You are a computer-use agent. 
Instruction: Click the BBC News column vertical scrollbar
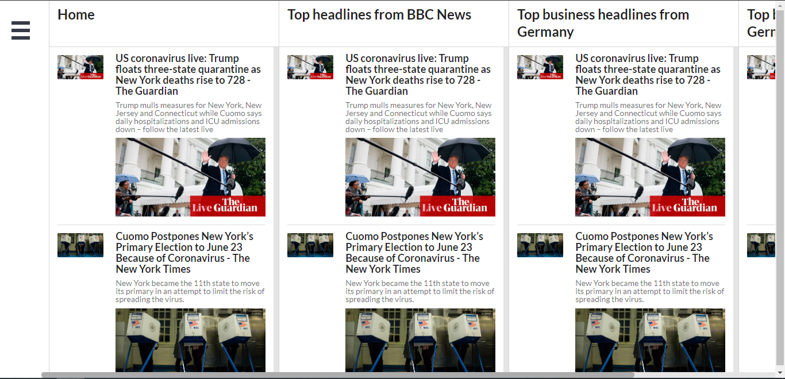tap(506, 209)
